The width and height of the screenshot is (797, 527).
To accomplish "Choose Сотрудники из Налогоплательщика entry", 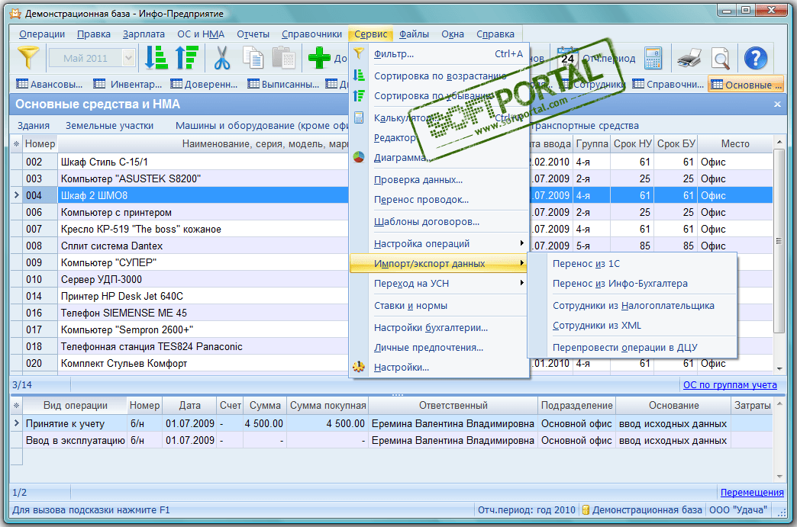I will coord(632,306).
